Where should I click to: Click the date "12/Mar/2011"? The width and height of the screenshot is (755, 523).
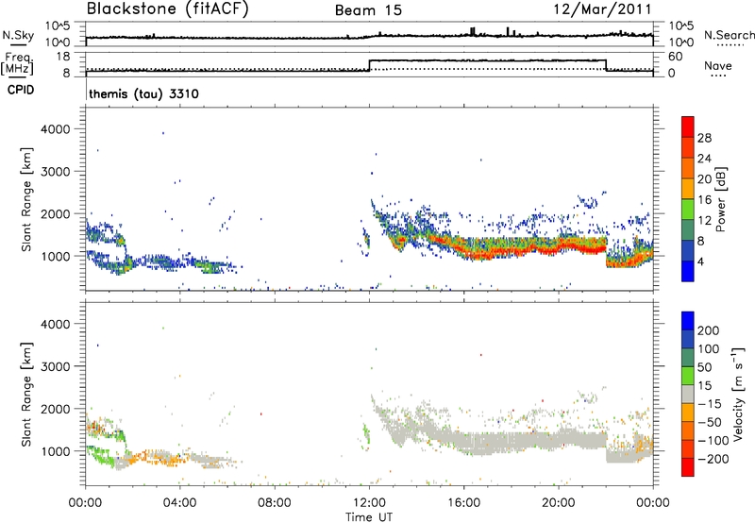click(602, 8)
